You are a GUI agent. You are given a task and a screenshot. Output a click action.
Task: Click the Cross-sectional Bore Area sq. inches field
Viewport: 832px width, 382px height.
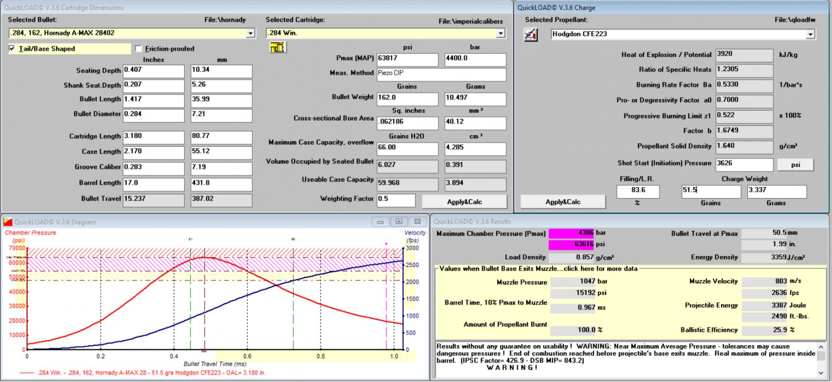click(407, 123)
